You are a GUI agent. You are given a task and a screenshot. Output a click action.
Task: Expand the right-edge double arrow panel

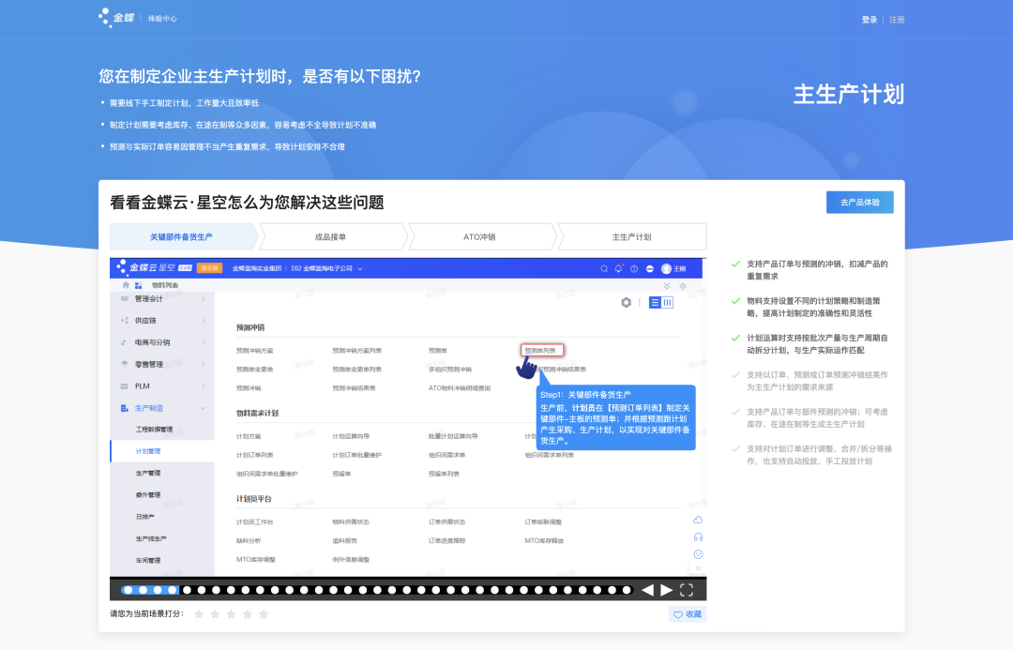(x=698, y=568)
